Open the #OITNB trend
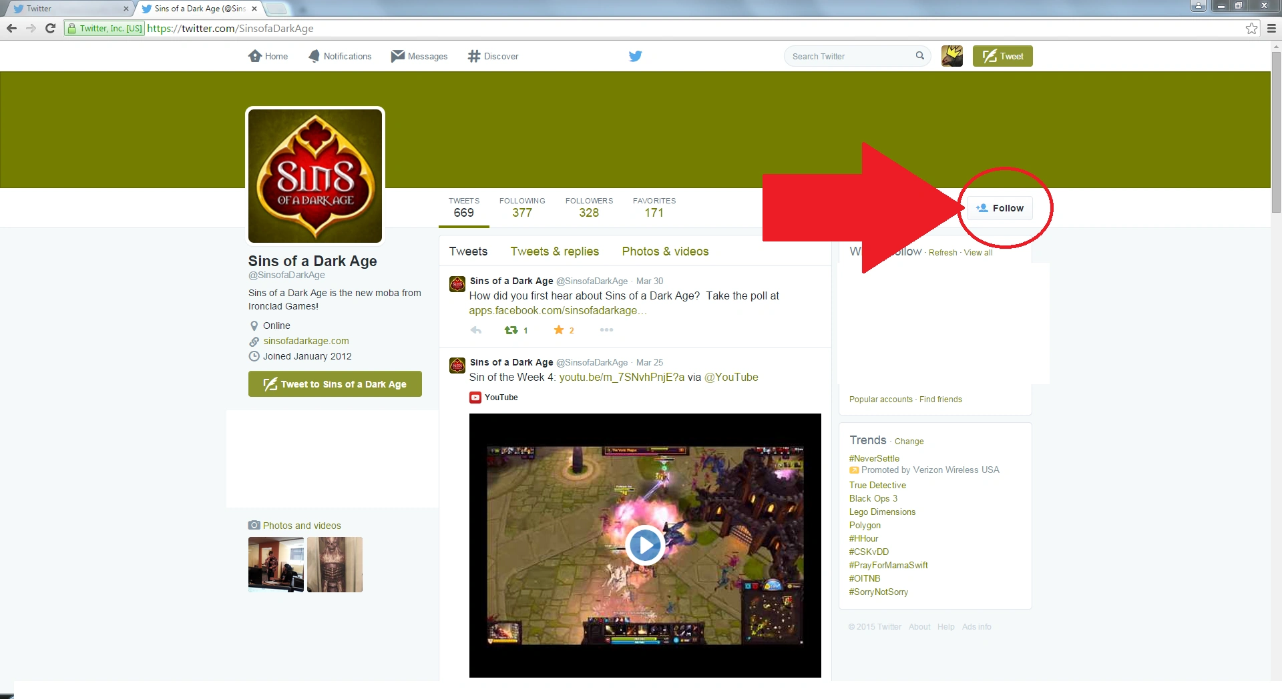This screenshot has height=699, width=1282. (865, 579)
